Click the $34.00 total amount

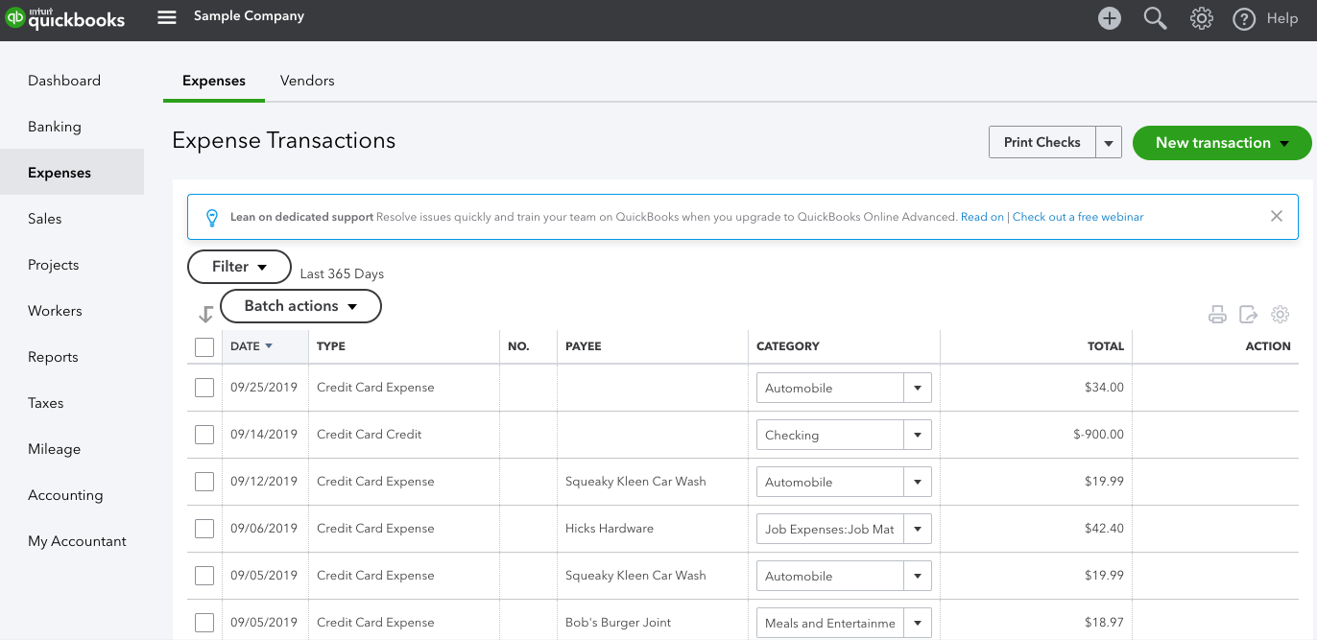point(1102,388)
